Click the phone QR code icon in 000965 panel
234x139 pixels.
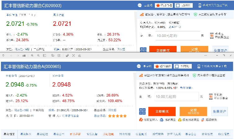click(211, 96)
